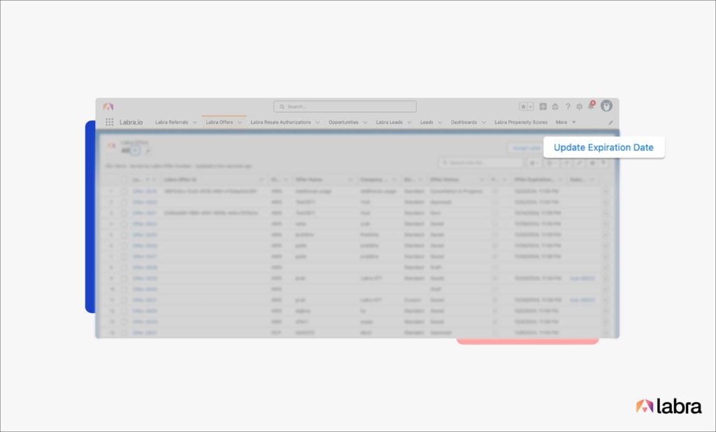The image size is (716, 432).
Task: Click the Labra.io app name
Action: point(131,122)
